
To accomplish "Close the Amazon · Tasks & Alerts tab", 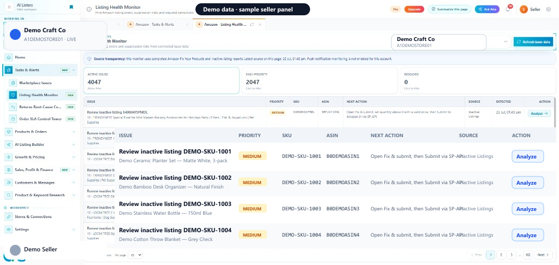I will [187, 25].
